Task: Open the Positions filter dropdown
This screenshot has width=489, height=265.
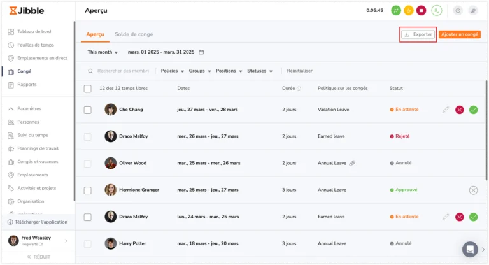Action: coord(229,71)
